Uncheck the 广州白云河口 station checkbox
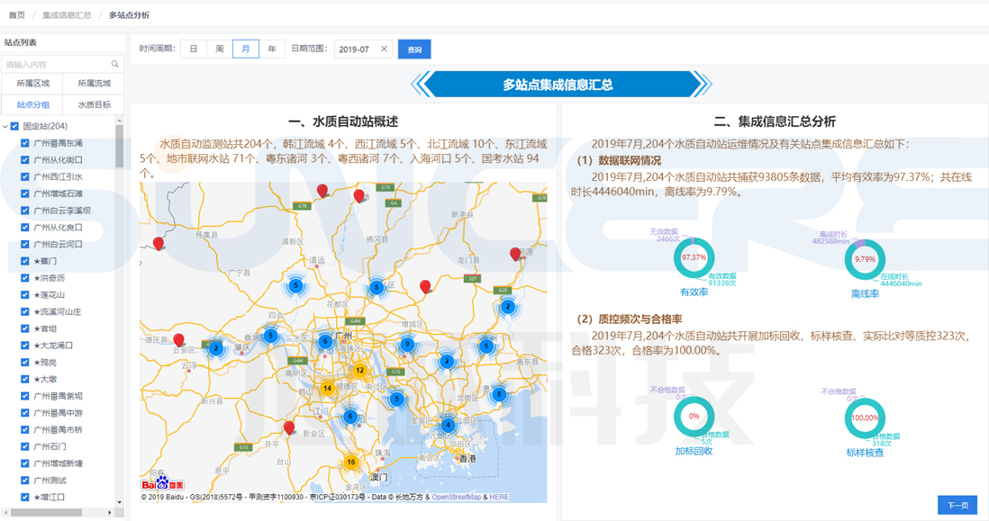This screenshot has height=521, width=989. click(25, 245)
